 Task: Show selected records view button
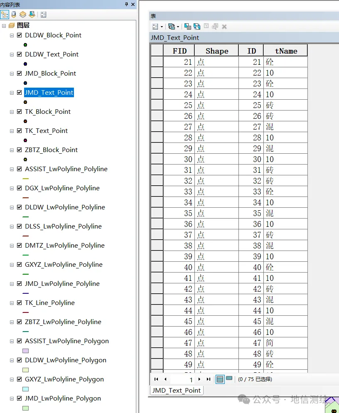tap(229, 379)
